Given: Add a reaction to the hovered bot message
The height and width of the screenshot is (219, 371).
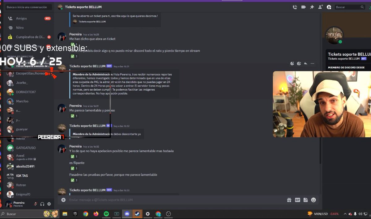Looking at the screenshot, I should tap(292, 63).
